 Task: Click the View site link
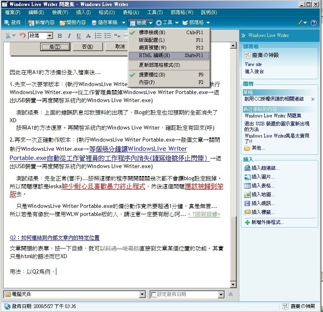tap(253, 64)
